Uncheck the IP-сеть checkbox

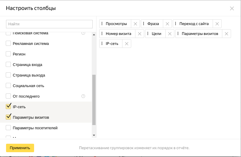8,107
